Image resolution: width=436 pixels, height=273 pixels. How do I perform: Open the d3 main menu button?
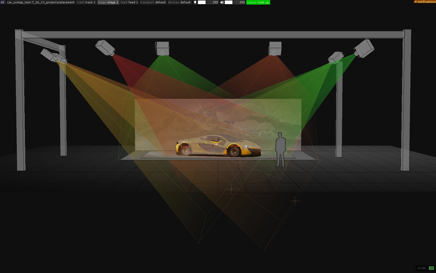3,2
